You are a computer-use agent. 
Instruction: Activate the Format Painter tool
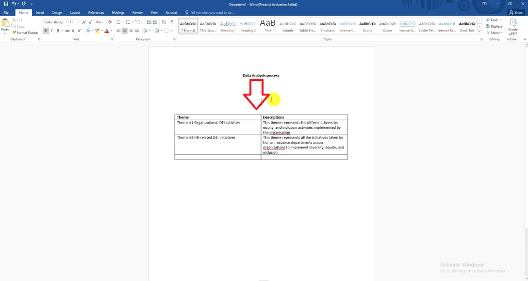click(x=25, y=32)
